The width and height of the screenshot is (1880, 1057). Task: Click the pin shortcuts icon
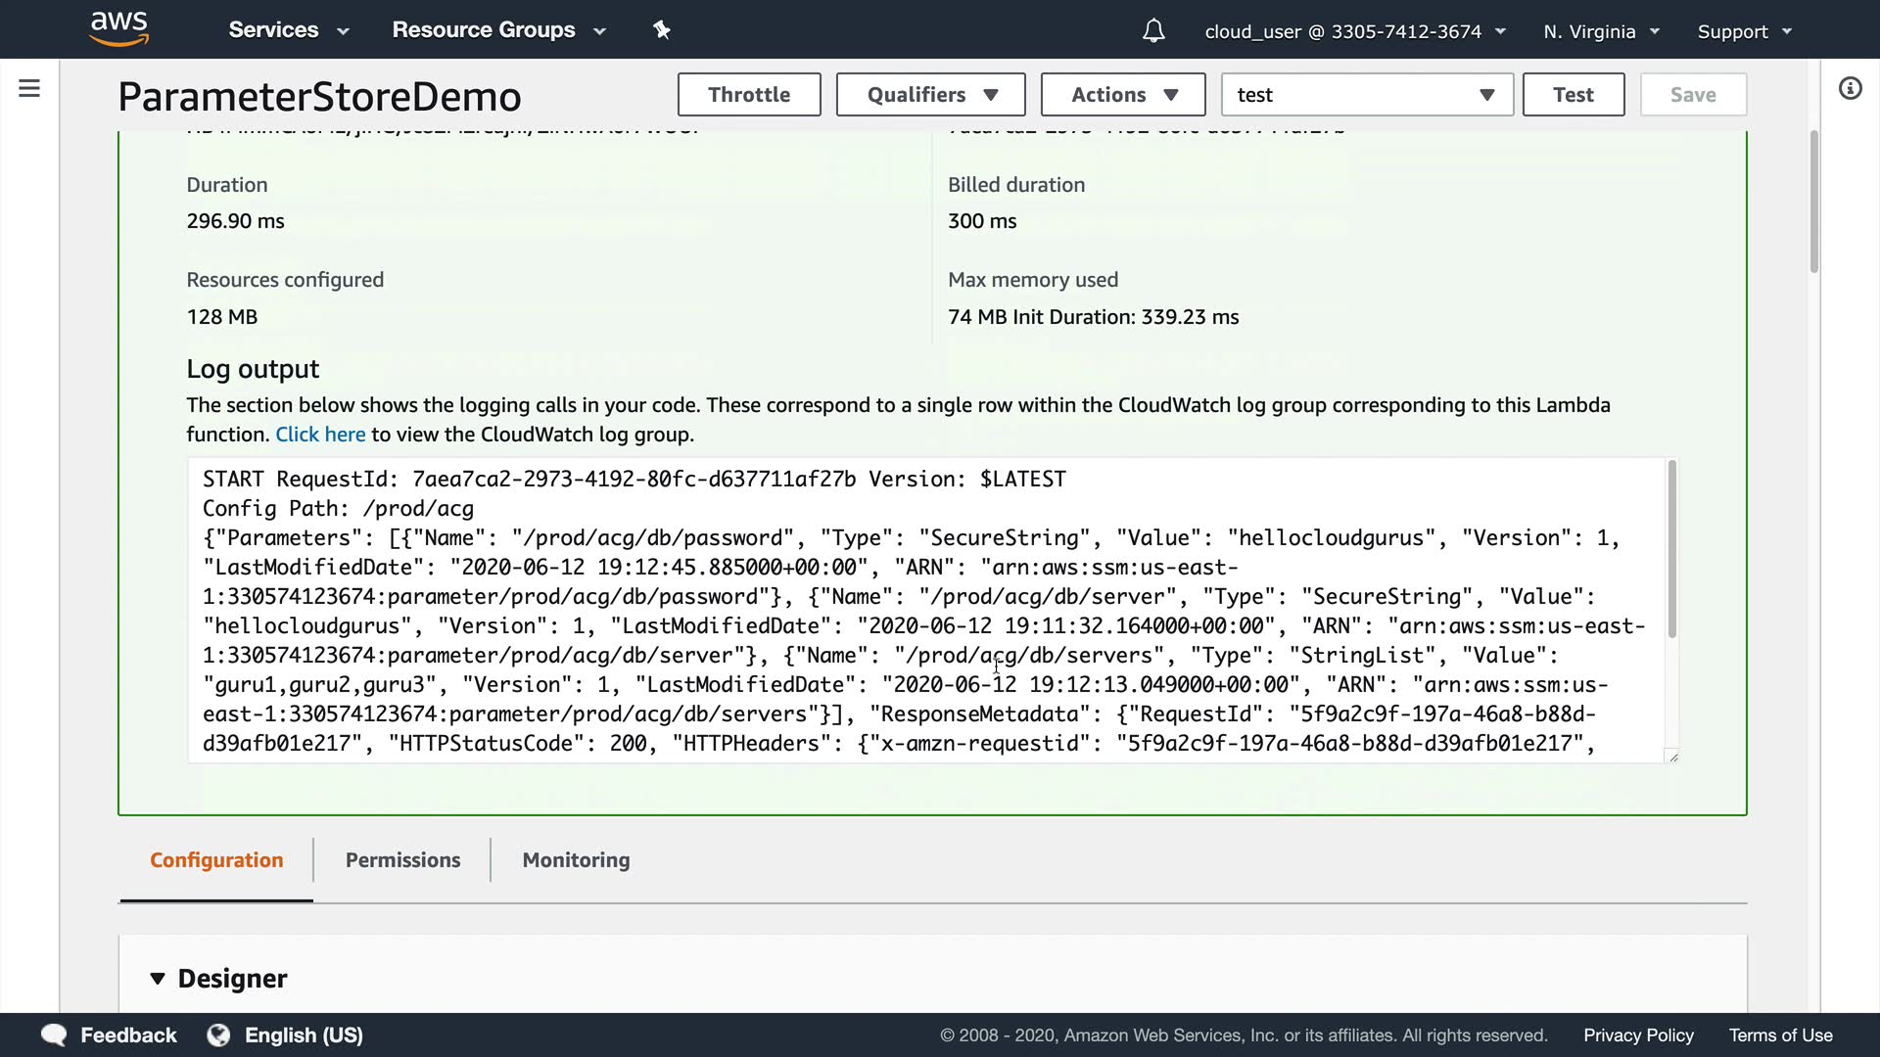(x=662, y=30)
